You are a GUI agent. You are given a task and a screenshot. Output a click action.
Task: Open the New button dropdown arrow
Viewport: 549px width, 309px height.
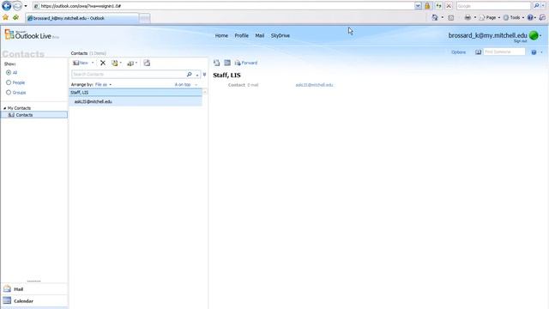click(93, 63)
